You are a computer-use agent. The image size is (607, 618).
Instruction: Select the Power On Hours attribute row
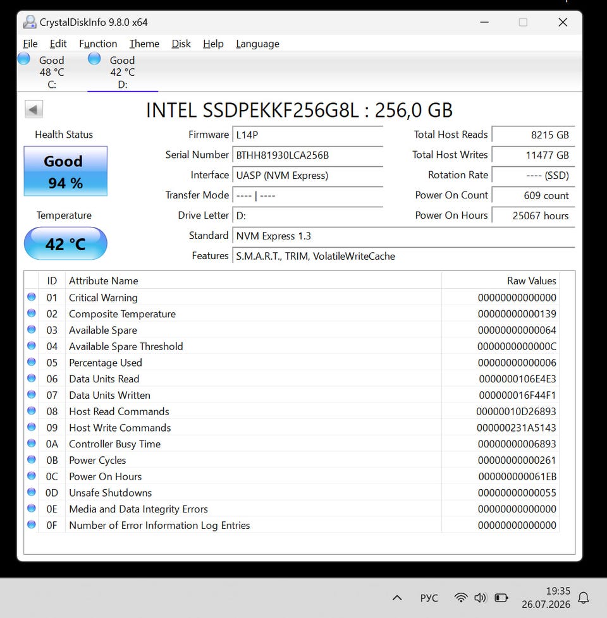click(x=291, y=476)
